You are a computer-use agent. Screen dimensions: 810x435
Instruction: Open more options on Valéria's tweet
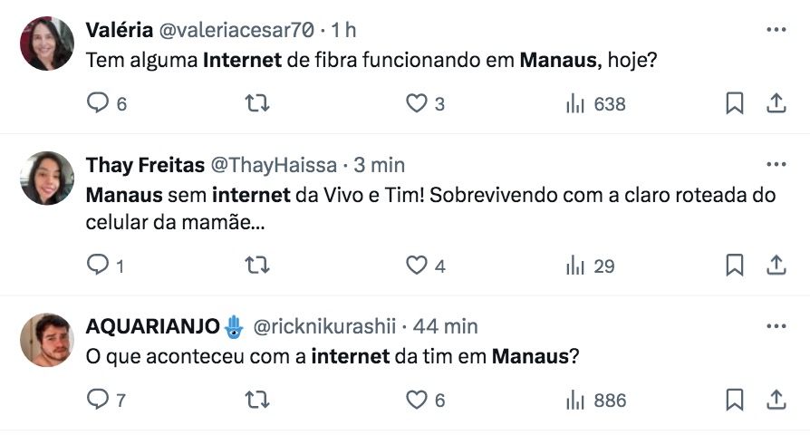pyautogui.click(x=776, y=30)
